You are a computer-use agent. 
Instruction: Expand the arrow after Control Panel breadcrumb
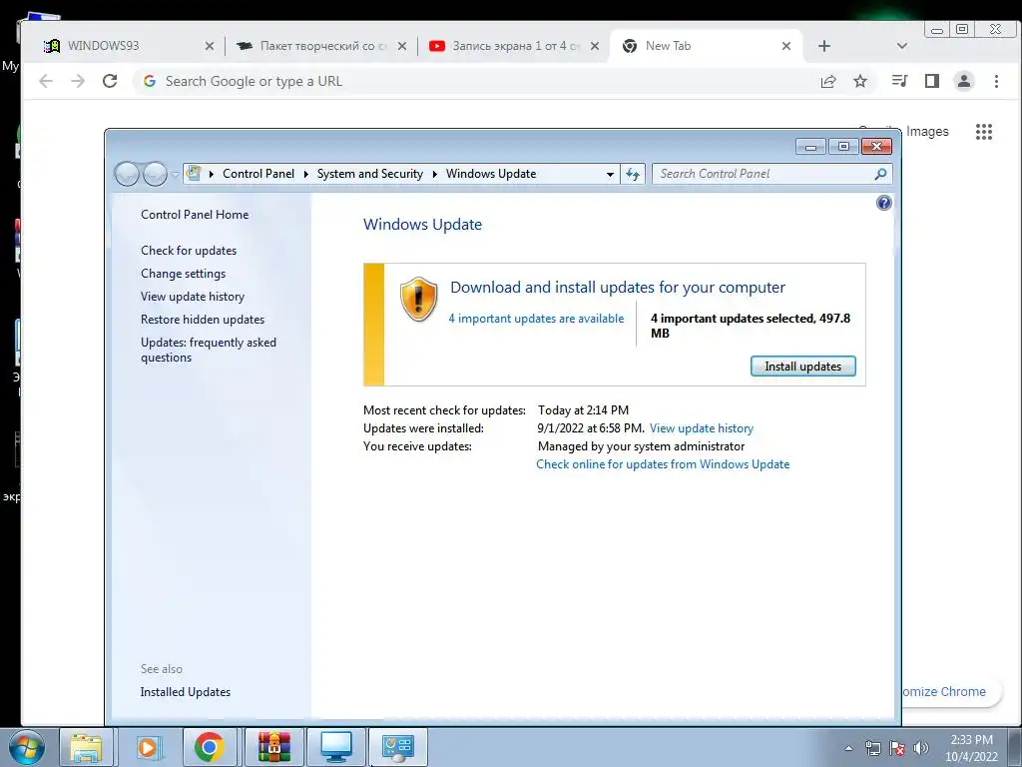click(305, 174)
